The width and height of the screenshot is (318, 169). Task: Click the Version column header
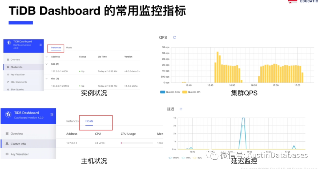(128, 57)
